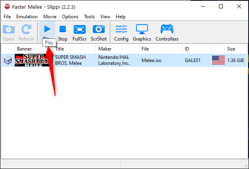Open the Help menu

[121, 17]
